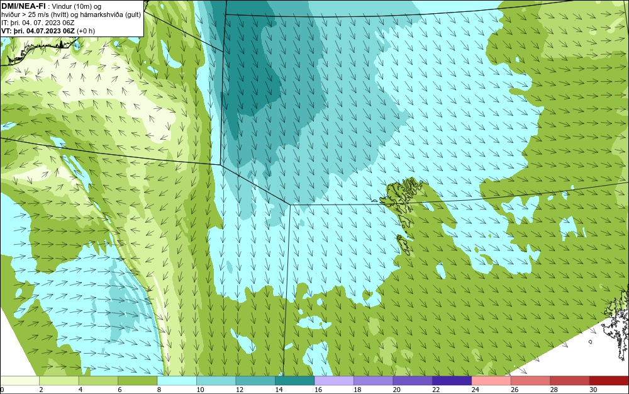Click the 20-22 m/s violet swatch

click(x=413, y=381)
